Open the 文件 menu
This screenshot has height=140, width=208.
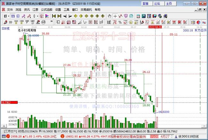[x=10, y=10]
